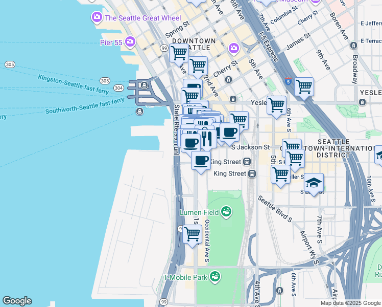Click the Lumen Field stadium icon
This screenshot has height=307, width=382.
pyautogui.click(x=226, y=212)
